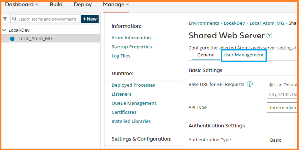Screen dimensions: 299x150
Task: Open the Dashboard menu
Action: (21, 5)
